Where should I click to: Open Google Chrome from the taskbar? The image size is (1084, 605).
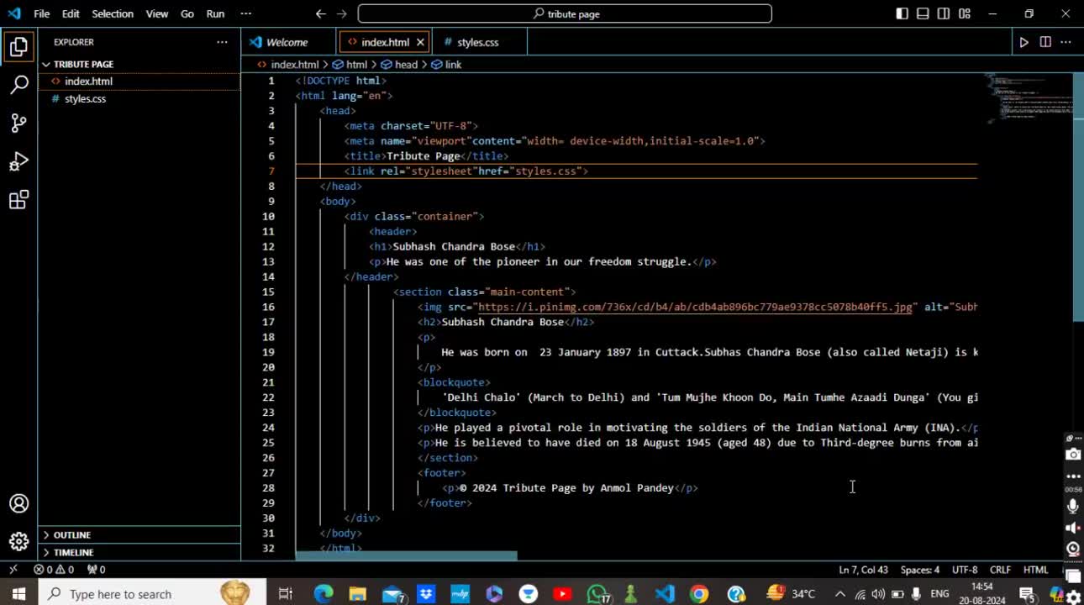(699, 594)
